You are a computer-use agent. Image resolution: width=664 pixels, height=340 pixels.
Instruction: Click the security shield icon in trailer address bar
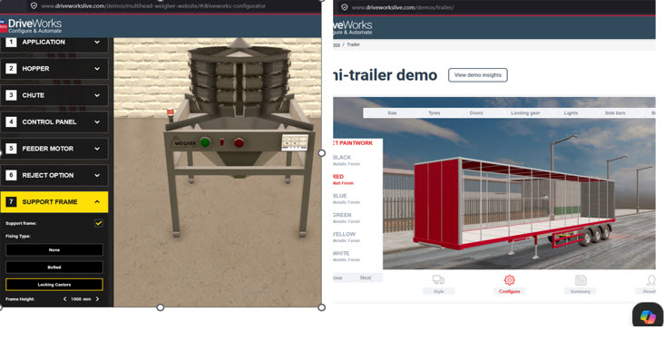tap(345, 7)
